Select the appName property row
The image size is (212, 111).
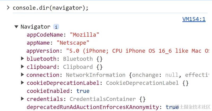click(x=58, y=43)
